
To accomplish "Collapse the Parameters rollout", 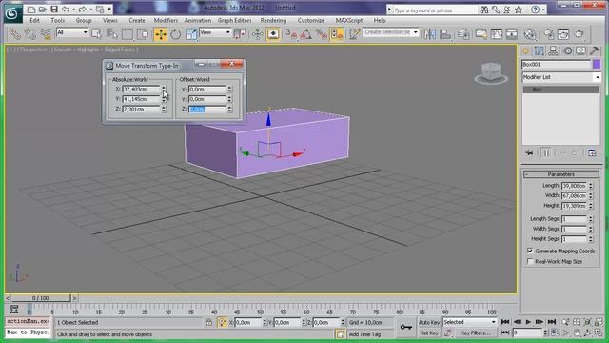I will (561, 174).
